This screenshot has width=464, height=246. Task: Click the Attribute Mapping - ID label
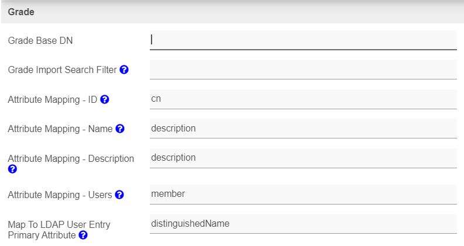52,99
